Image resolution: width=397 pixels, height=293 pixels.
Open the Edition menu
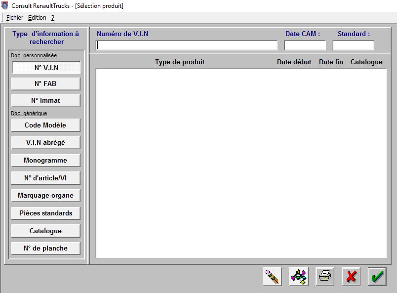(37, 18)
